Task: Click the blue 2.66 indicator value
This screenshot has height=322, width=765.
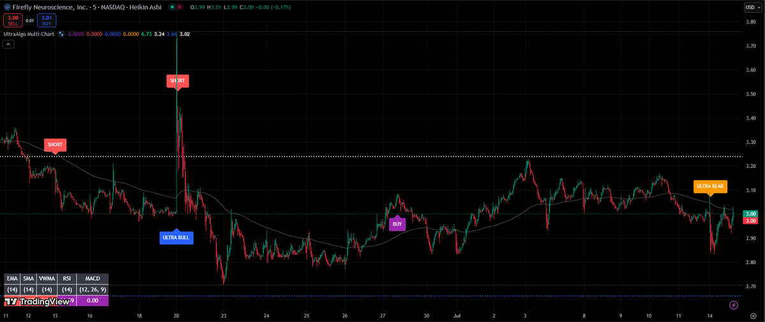Action: (172, 34)
